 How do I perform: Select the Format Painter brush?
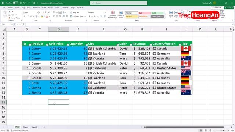click(10, 18)
